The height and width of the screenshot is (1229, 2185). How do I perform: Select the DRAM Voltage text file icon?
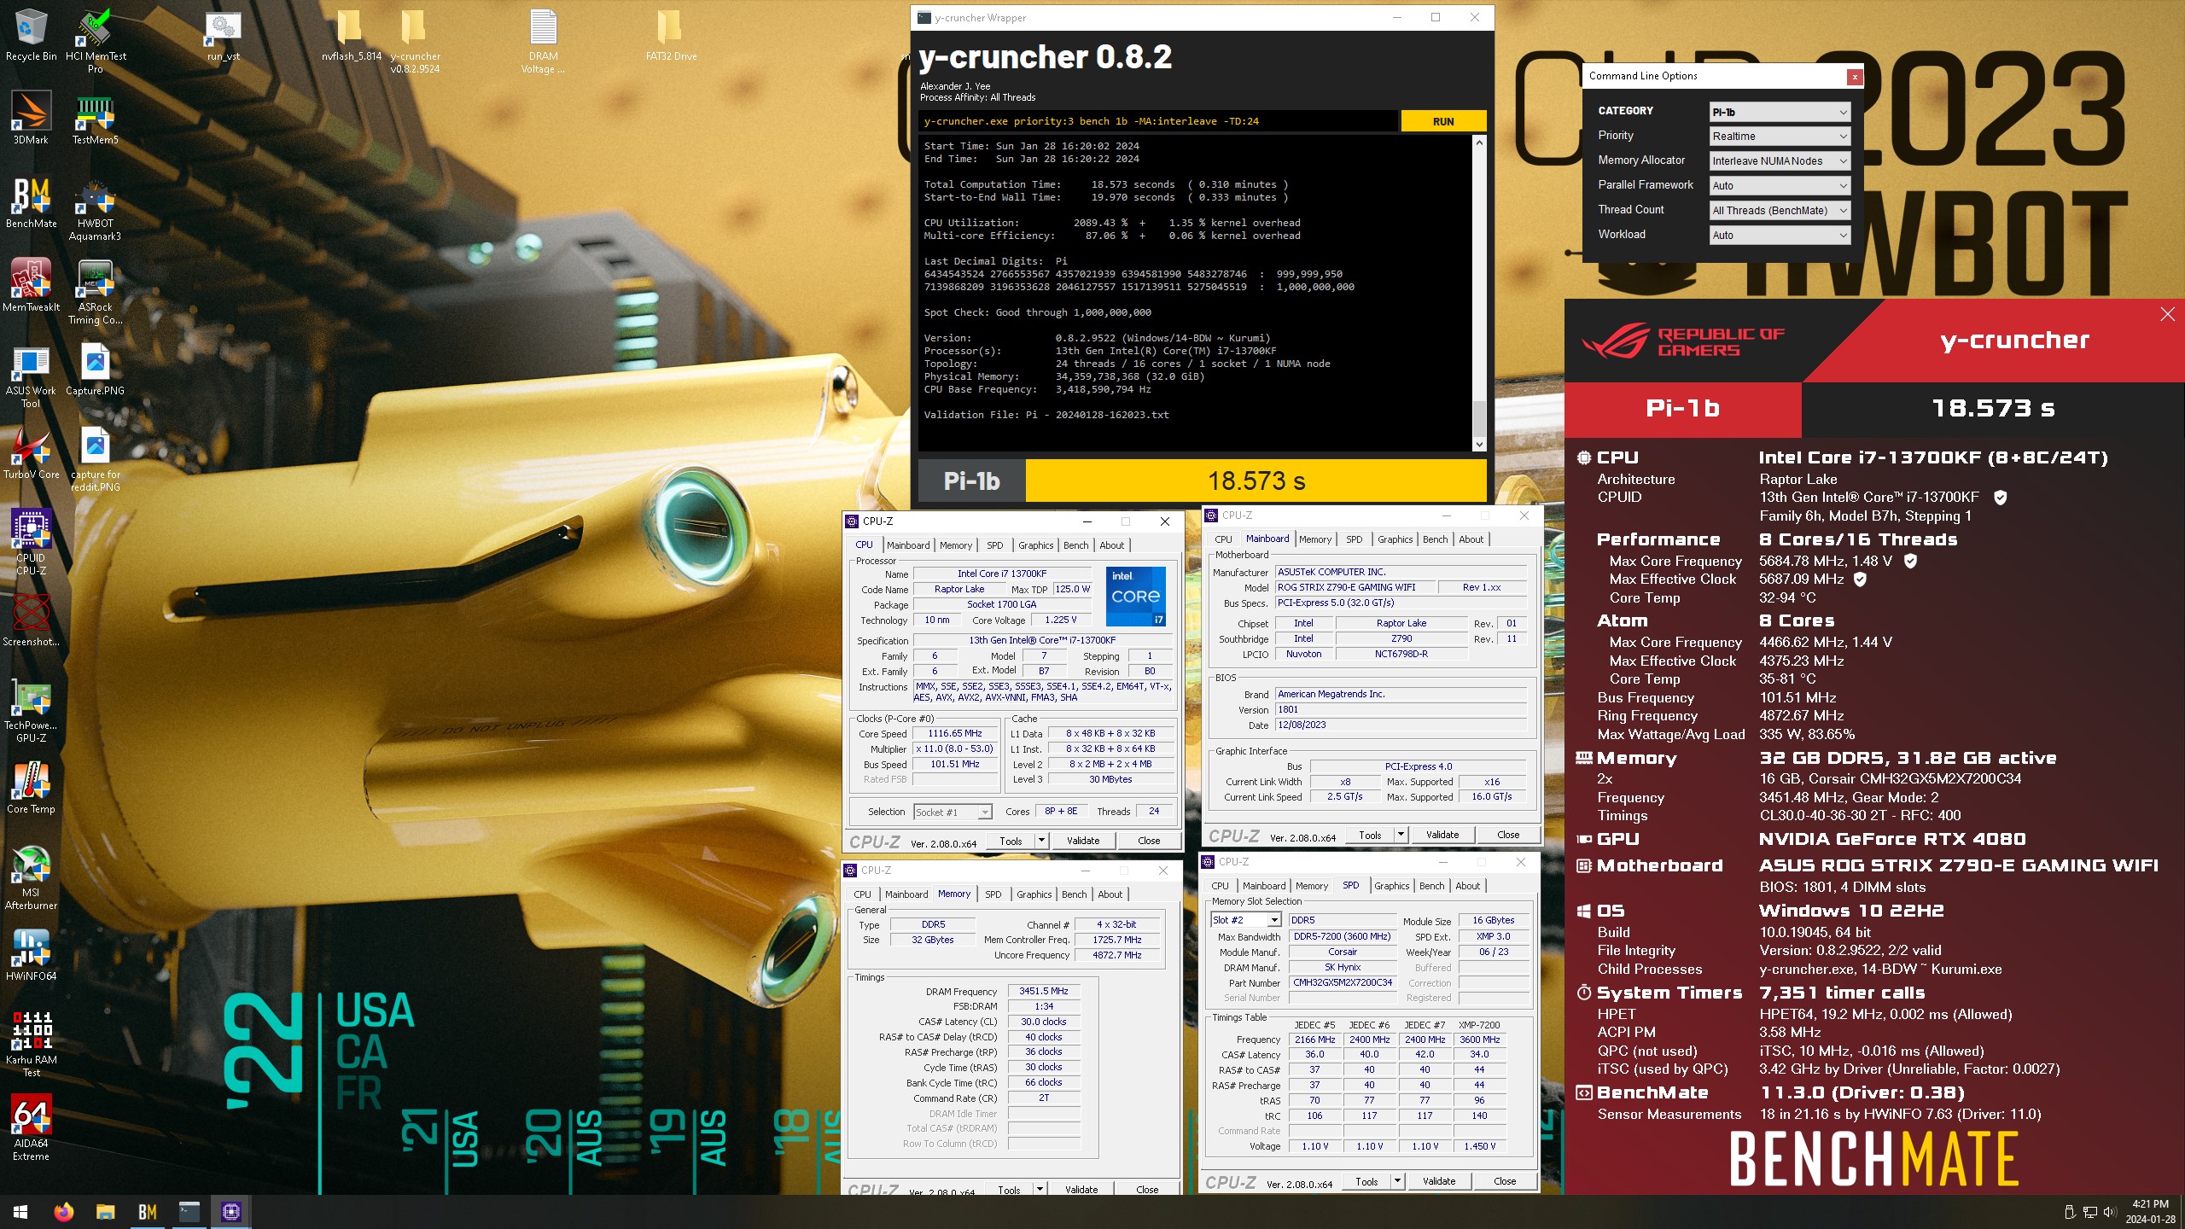543,40
